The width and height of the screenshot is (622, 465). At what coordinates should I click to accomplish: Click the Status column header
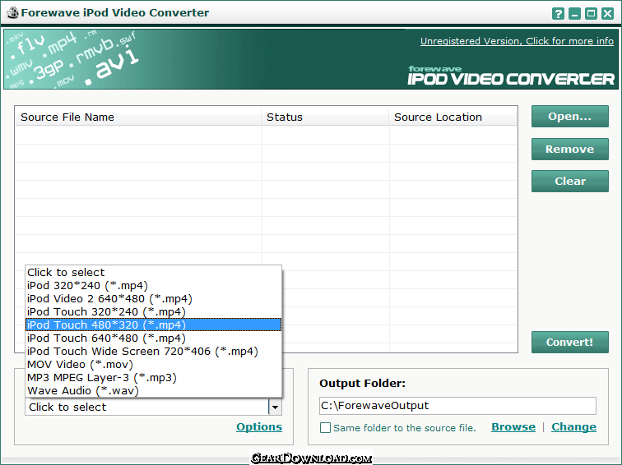tap(325, 117)
